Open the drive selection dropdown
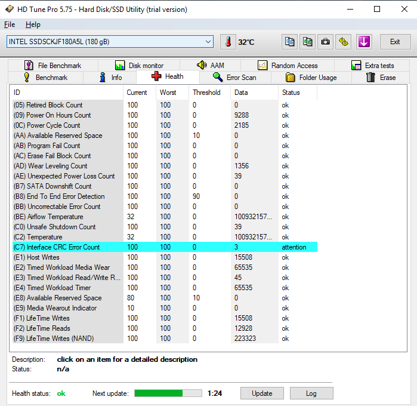Image resolution: width=417 pixels, height=406 pixels. pyautogui.click(x=110, y=42)
